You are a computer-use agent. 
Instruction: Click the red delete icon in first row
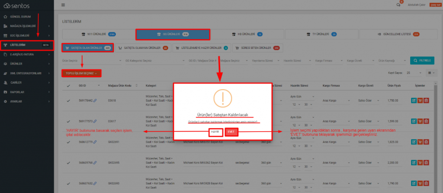pos(426,100)
